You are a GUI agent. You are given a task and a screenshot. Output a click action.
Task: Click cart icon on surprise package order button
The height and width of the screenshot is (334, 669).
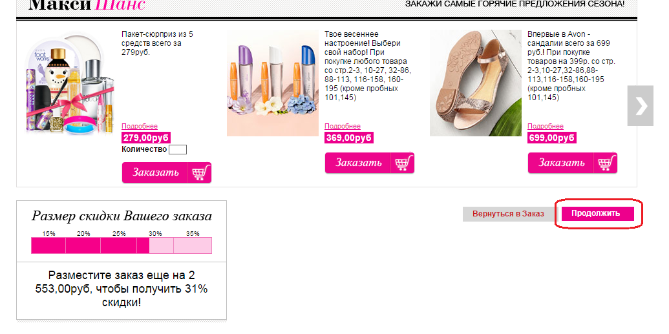(200, 172)
